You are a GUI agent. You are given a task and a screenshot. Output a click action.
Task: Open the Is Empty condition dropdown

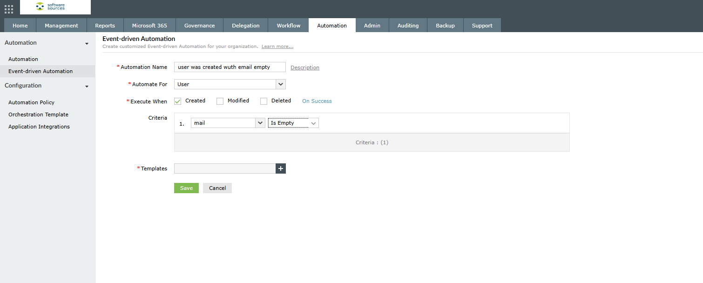[x=293, y=123]
